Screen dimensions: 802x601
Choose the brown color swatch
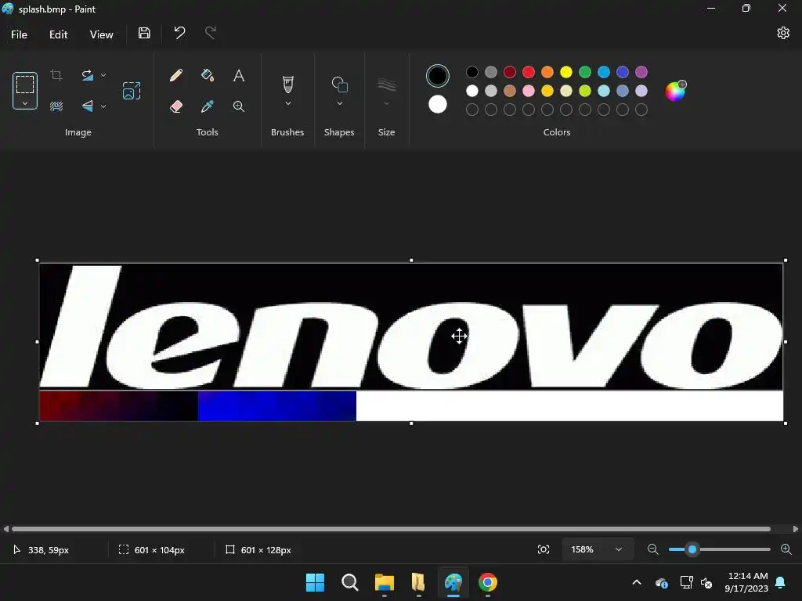point(509,91)
